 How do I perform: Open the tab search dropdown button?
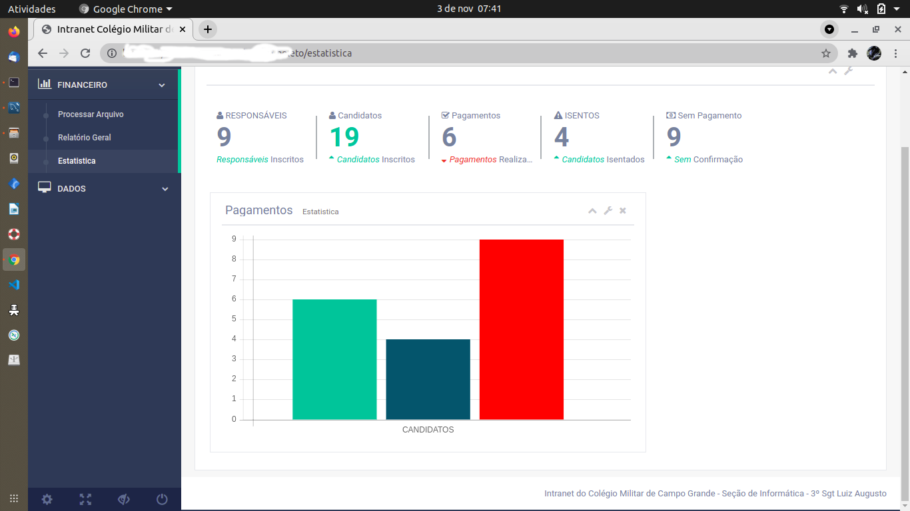(829, 29)
